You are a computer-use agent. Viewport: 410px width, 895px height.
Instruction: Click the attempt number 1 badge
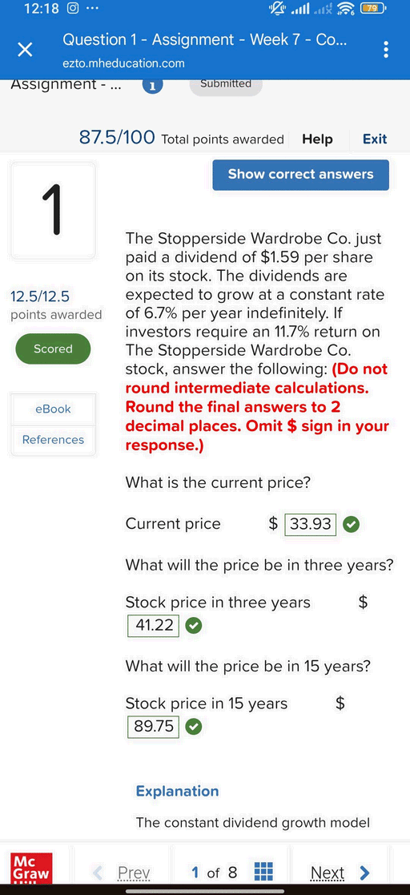[x=152, y=86]
